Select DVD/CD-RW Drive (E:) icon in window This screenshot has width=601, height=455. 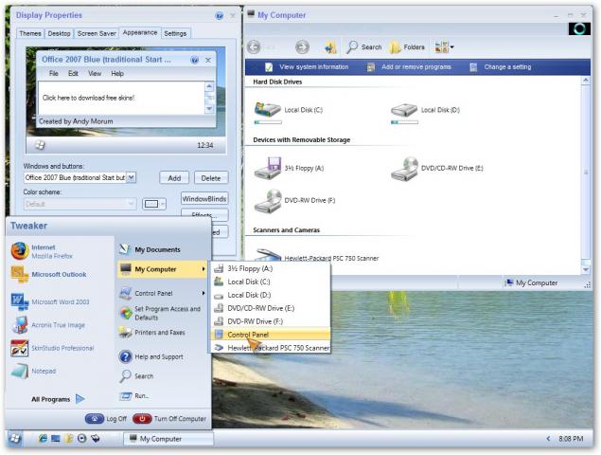pos(404,169)
